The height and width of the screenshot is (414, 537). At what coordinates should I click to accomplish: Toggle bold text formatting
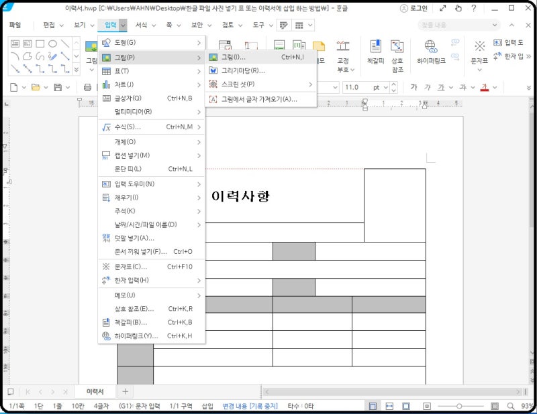pyautogui.click(x=415, y=86)
